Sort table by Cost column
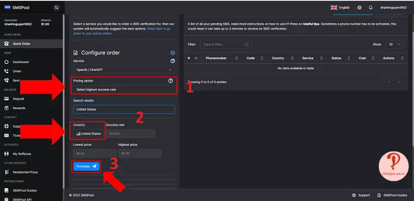The image size is (414, 201). [x=366, y=58]
